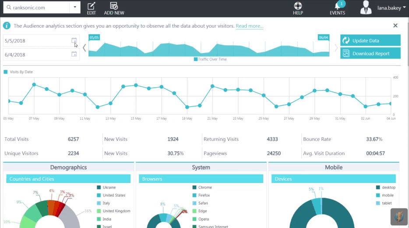Click the Total Visits value 6257
The image size is (409, 228).
[73, 139]
